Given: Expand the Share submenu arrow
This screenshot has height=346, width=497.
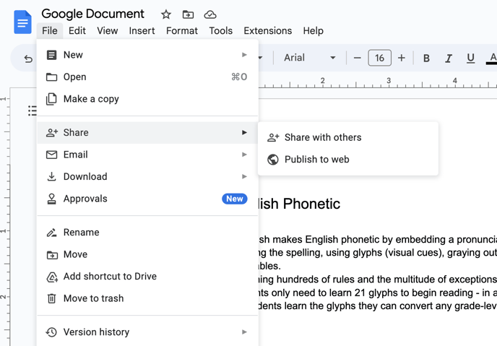Looking at the screenshot, I should click(x=244, y=132).
